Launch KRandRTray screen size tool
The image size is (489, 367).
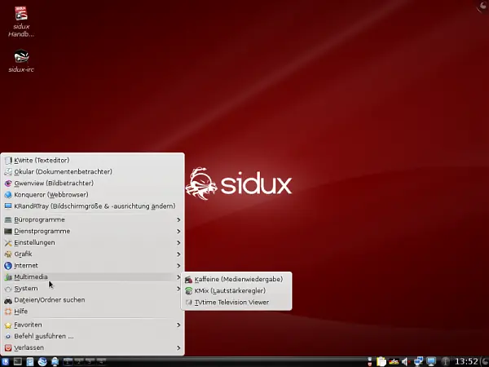click(92, 206)
